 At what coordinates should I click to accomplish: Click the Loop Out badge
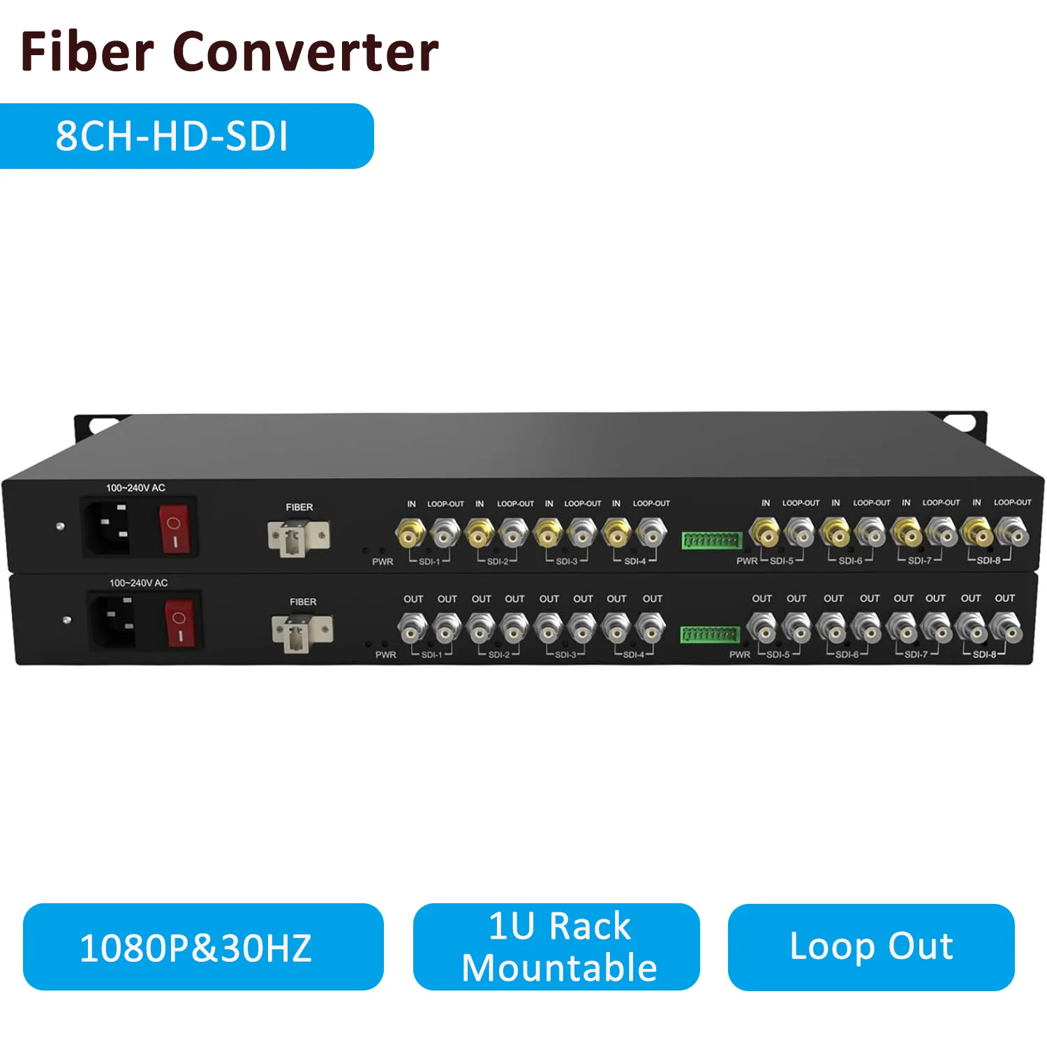click(x=871, y=947)
